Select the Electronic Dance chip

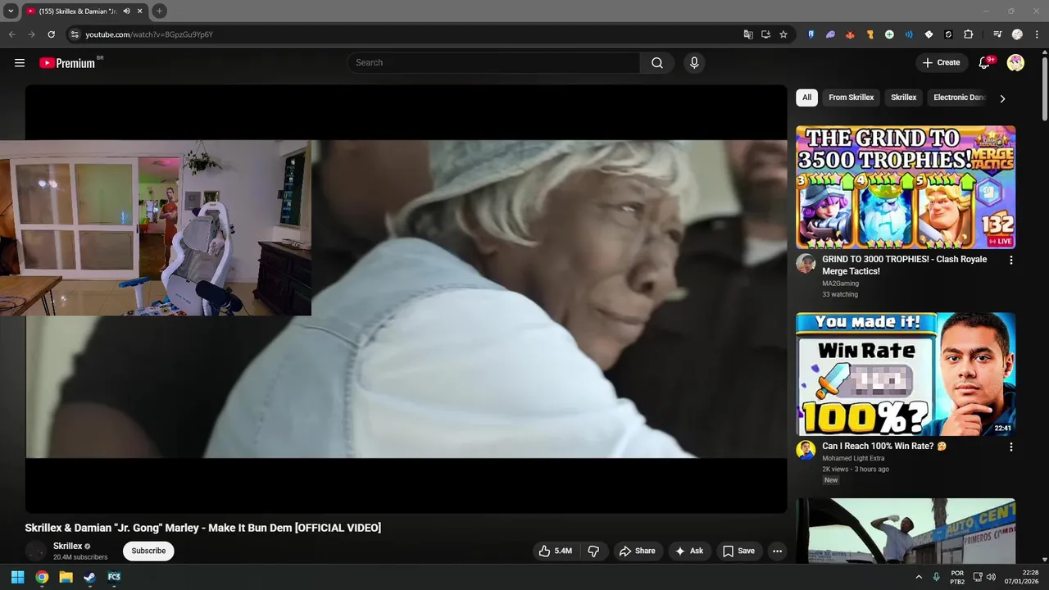pos(959,98)
